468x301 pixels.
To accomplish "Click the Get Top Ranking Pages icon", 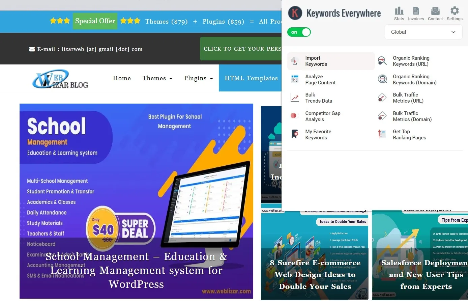I will pyautogui.click(x=382, y=134).
